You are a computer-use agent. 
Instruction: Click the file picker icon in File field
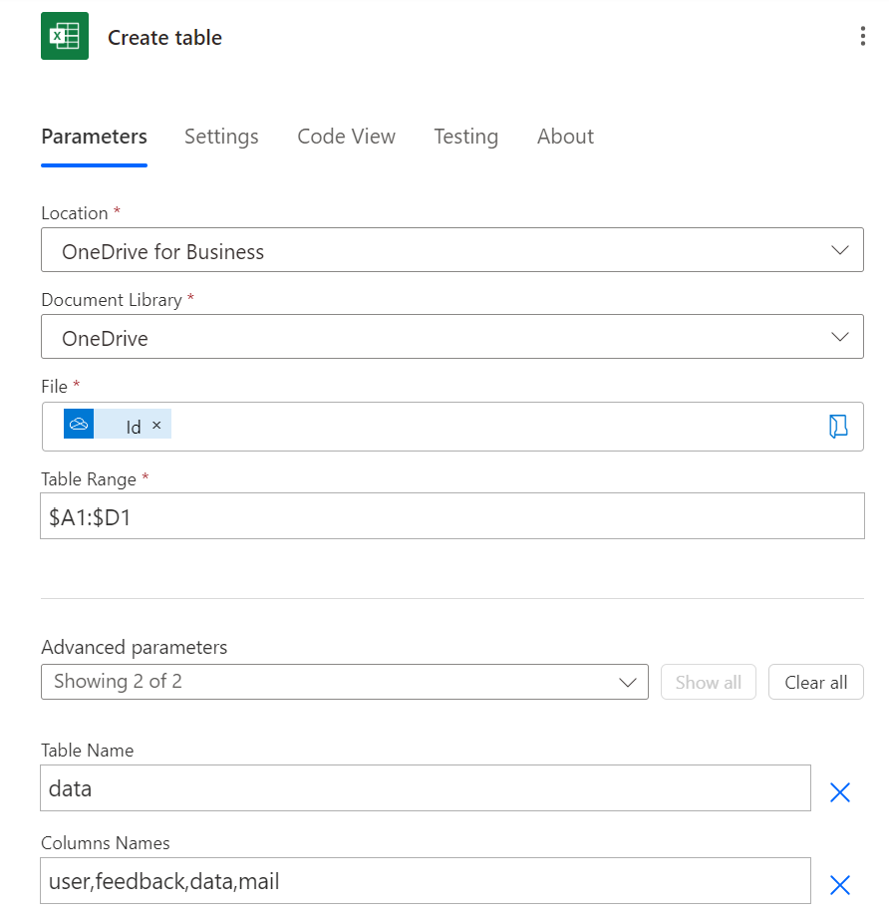pos(838,427)
